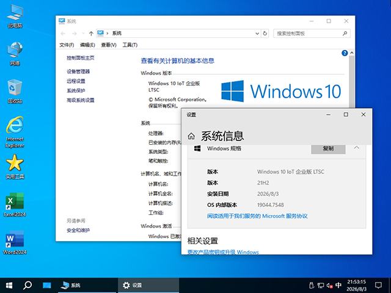Switch to 设置 taskbar window
Viewport: 391px width, 293px height.
pos(148,285)
